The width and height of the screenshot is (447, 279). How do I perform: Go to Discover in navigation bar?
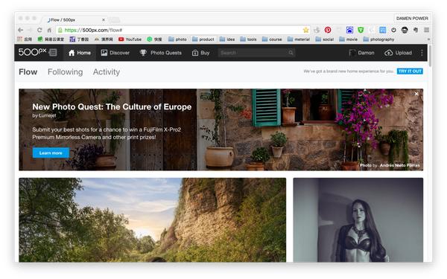point(115,53)
